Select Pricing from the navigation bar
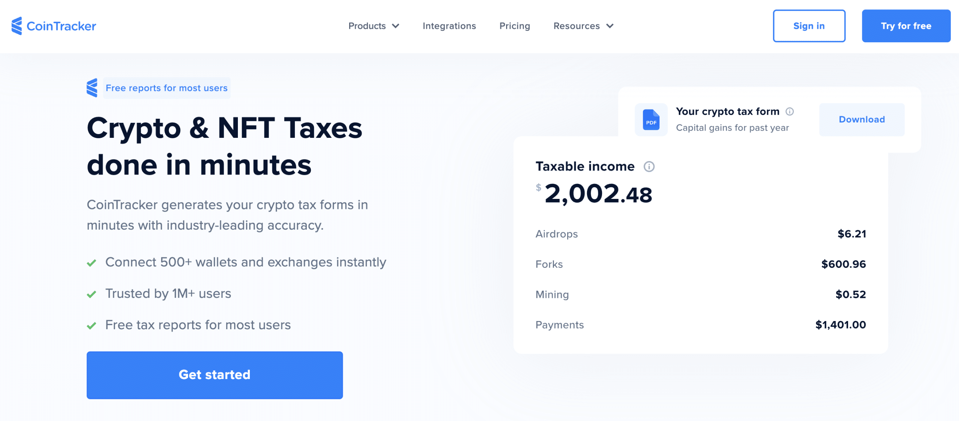The width and height of the screenshot is (959, 421). [x=514, y=26]
